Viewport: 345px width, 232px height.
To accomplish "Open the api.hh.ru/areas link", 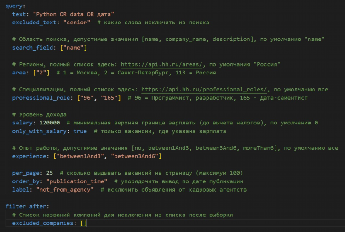I will pos(161,64).
